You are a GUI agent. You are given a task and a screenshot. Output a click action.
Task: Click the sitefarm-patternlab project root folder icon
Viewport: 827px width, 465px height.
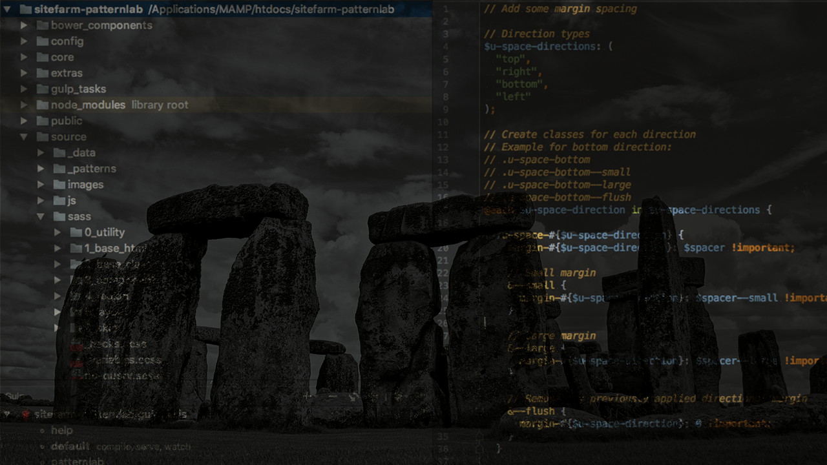coord(26,10)
